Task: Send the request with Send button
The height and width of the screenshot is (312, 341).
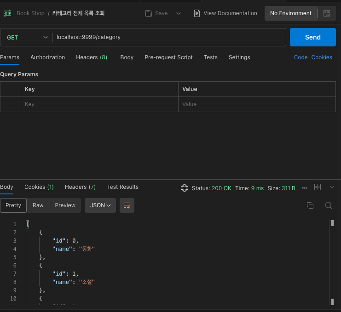Action: pos(313,37)
